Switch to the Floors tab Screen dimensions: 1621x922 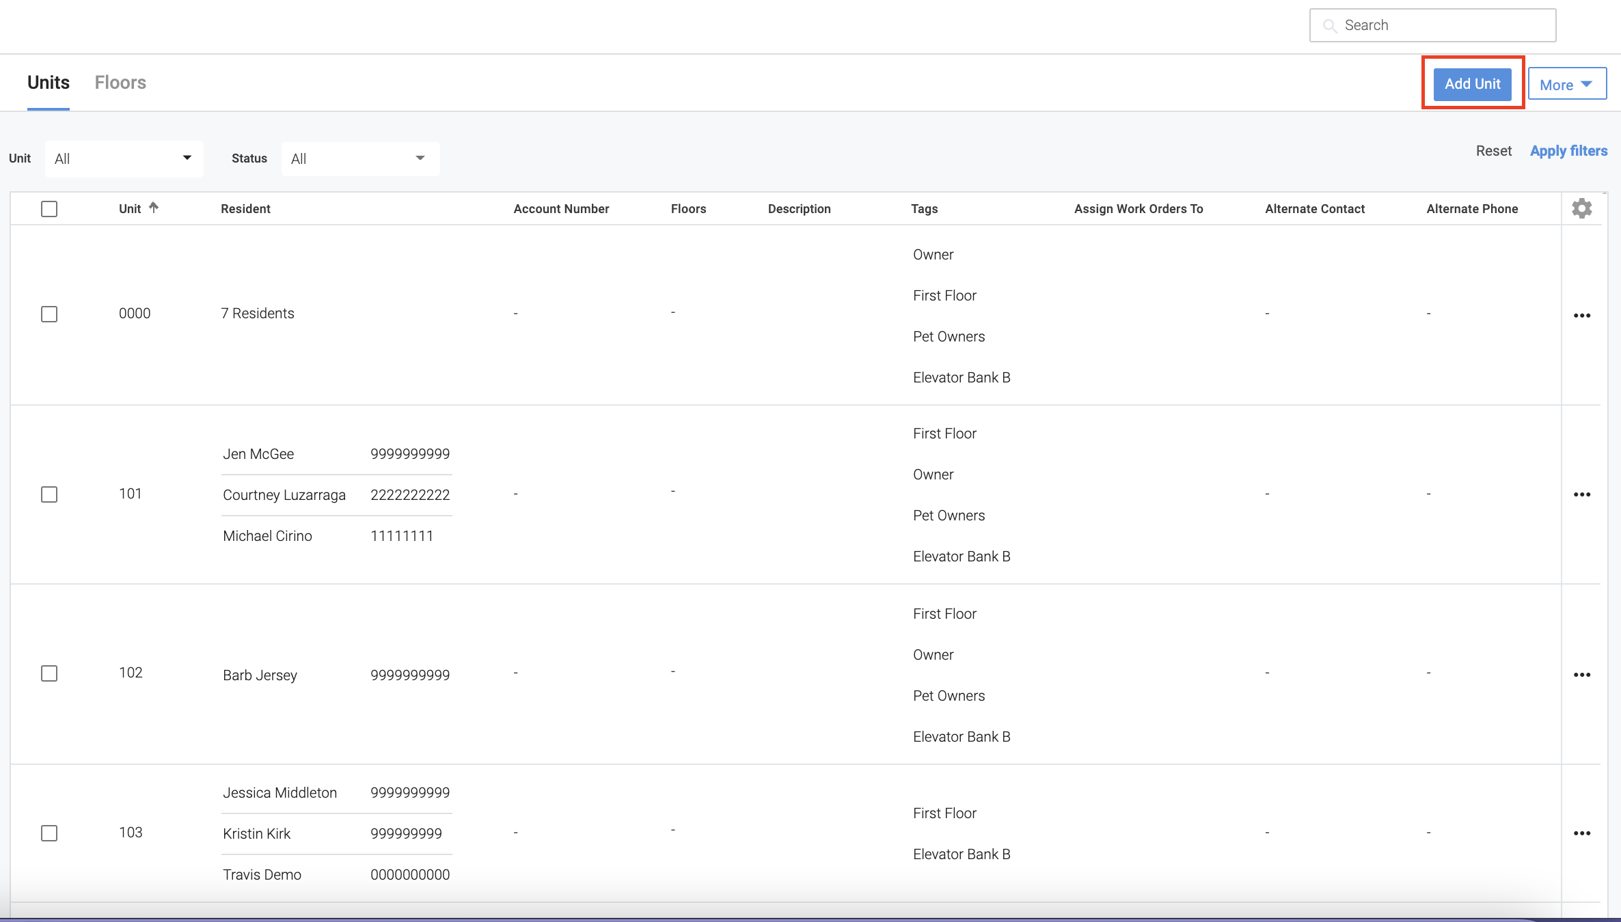click(x=120, y=83)
